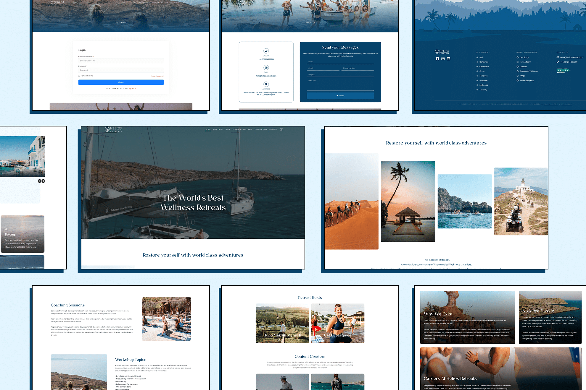Open Chamonix in footer destinations
This screenshot has height=390, width=586.
pos(484,67)
